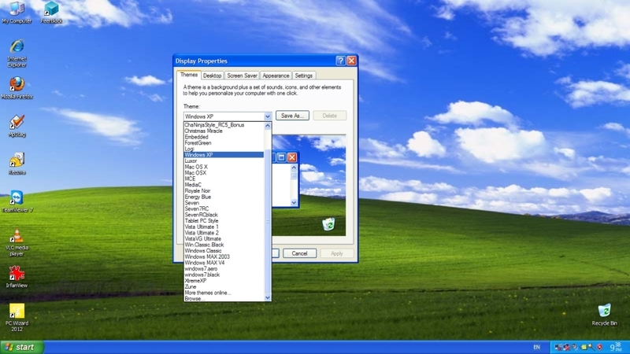Choose the Windows MAX 2003 theme
This screenshot has width=630, height=354.
(224, 257)
